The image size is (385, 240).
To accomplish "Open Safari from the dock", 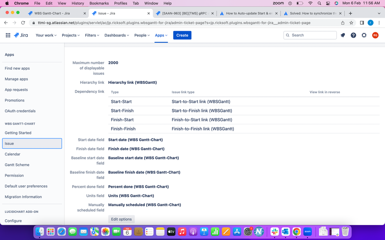I will coord(62,232).
